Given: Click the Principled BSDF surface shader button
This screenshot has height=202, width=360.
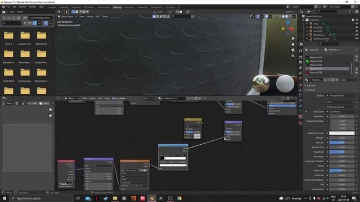Looking at the screenshot, I should pos(341,95).
